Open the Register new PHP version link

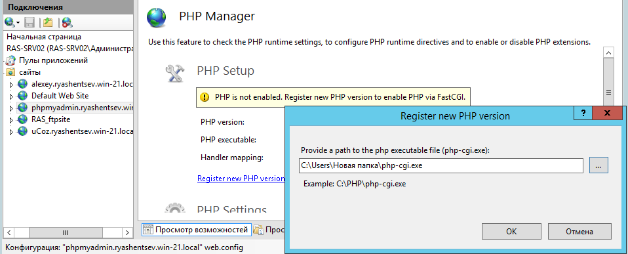pyautogui.click(x=241, y=178)
